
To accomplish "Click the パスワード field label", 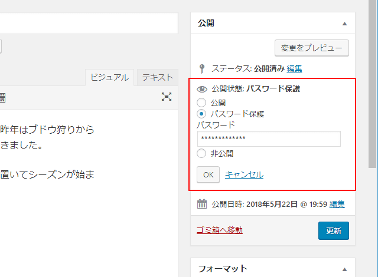I will [x=216, y=125].
